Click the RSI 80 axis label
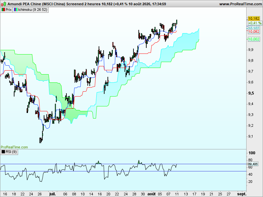263x197 pixels. click(250, 160)
